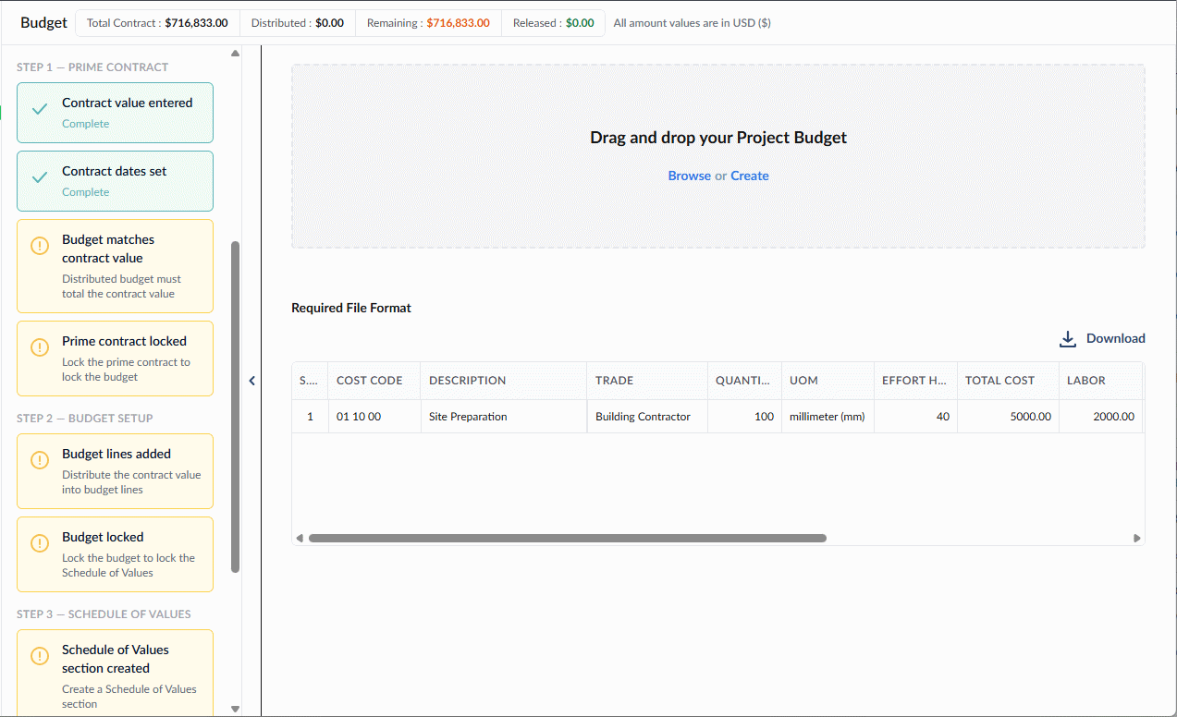Click the TRADE column header
The height and width of the screenshot is (717, 1177).
click(x=647, y=381)
